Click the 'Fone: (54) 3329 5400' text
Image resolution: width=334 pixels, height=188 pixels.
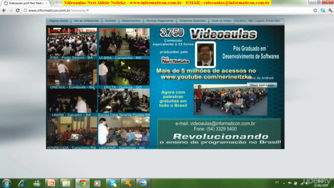[215, 129]
